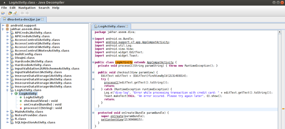
Task: Click the orange marker on editor scrollbar
Action: tap(283, 109)
